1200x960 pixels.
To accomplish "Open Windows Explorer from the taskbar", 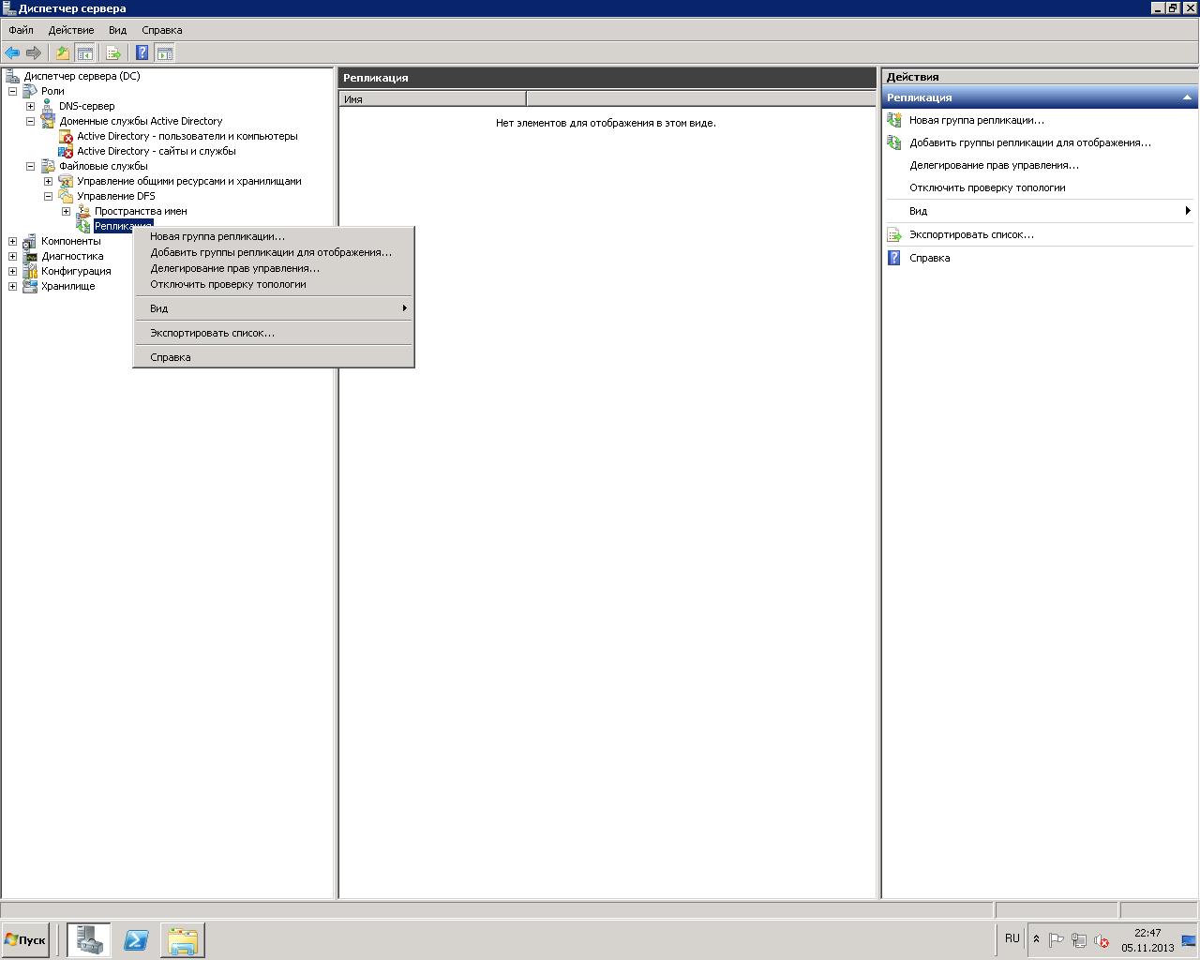I will [183, 940].
